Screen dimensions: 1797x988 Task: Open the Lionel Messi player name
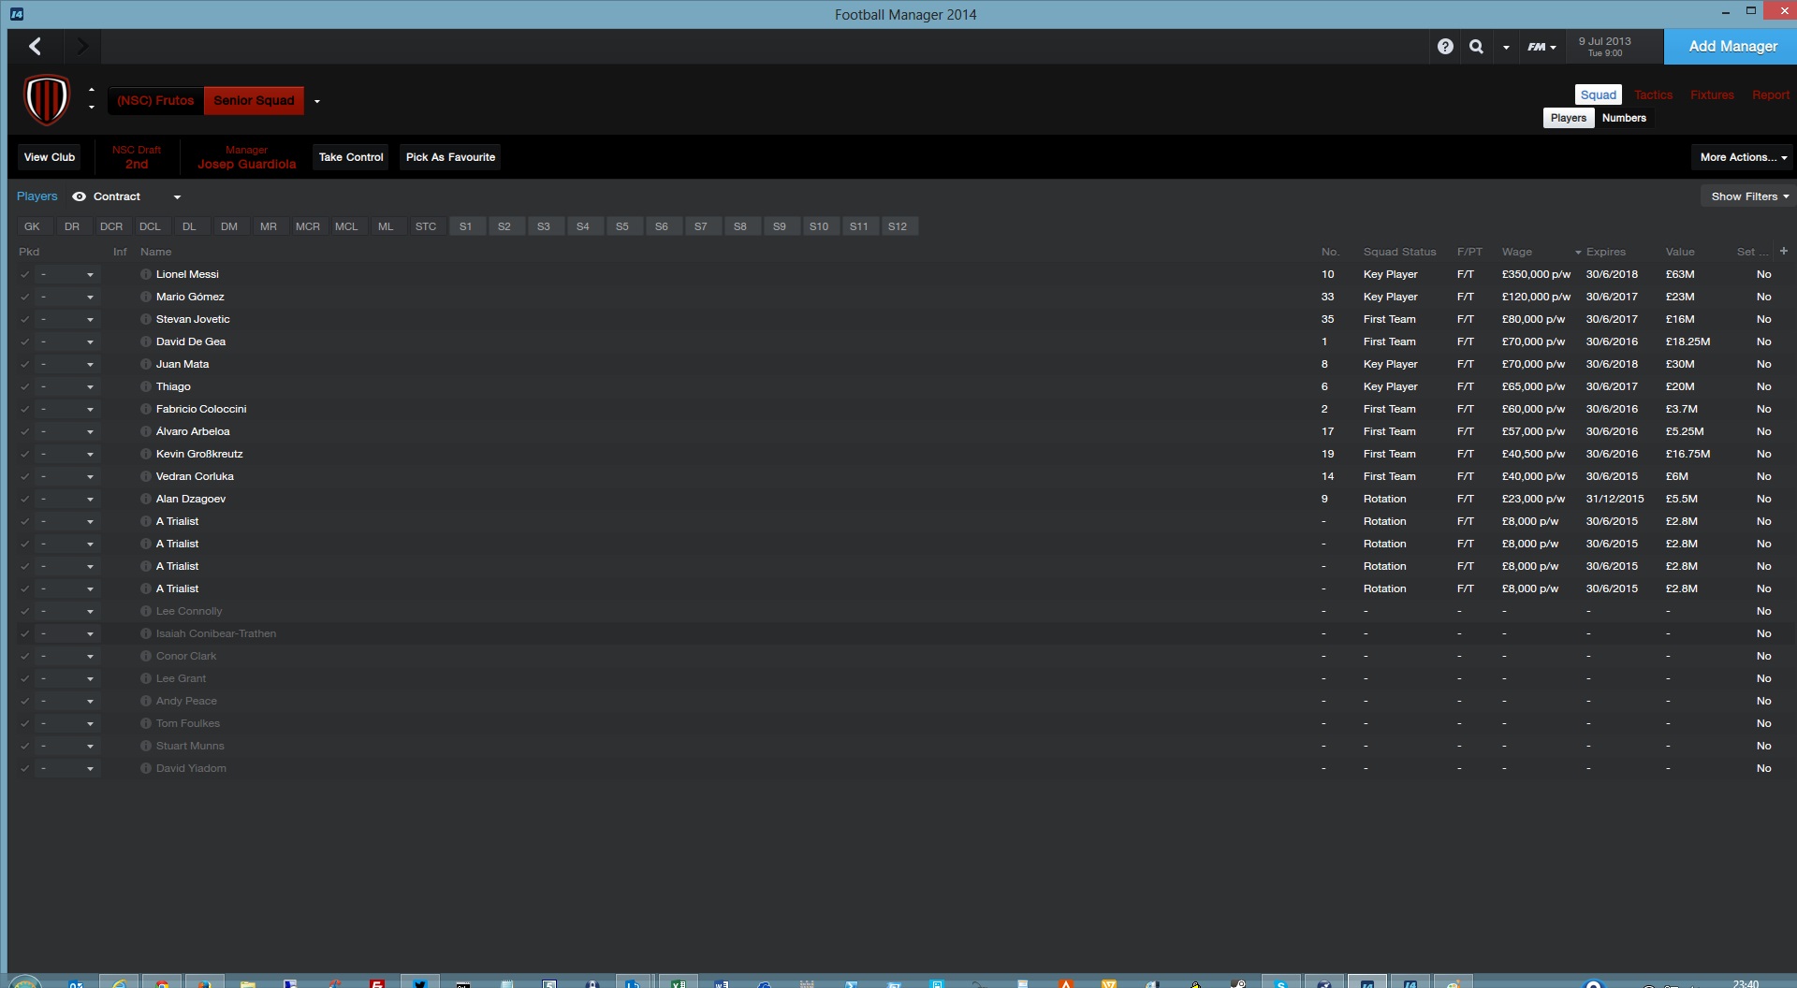pos(187,274)
